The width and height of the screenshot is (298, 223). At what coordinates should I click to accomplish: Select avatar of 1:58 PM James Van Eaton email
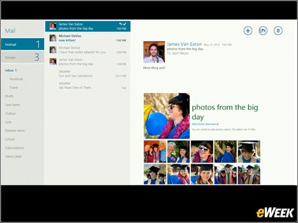tap(53, 62)
